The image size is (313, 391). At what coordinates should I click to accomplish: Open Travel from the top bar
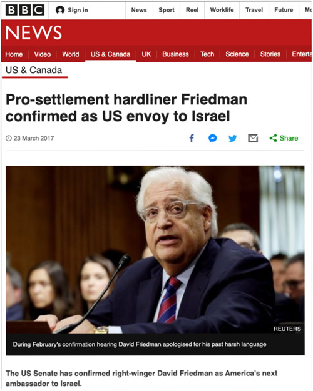[254, 10]
